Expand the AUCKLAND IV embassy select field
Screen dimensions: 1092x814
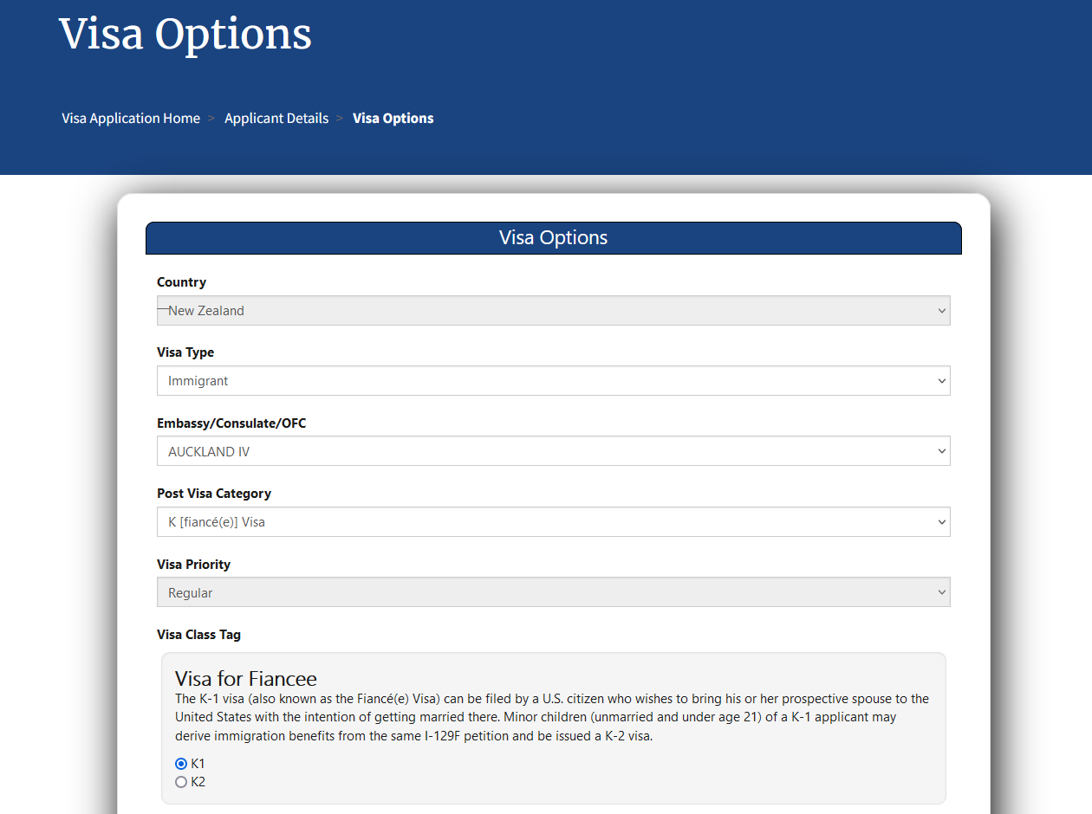(537, 451)
